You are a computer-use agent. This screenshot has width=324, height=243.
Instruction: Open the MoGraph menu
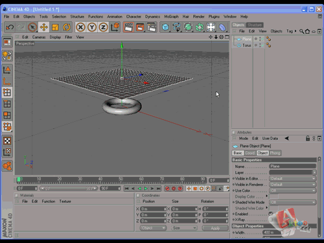[x=171, y=17]
